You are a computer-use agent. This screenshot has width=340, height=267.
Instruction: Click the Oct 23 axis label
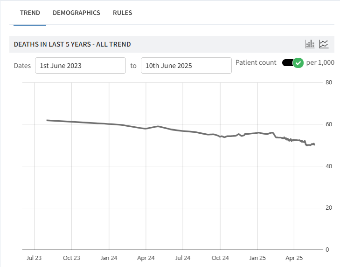71,258
